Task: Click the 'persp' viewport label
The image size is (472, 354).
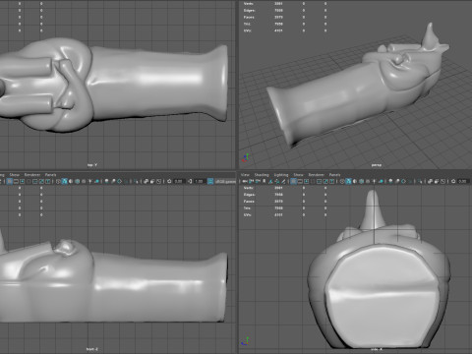Action: pyautogui.click(x=376, y=165)
